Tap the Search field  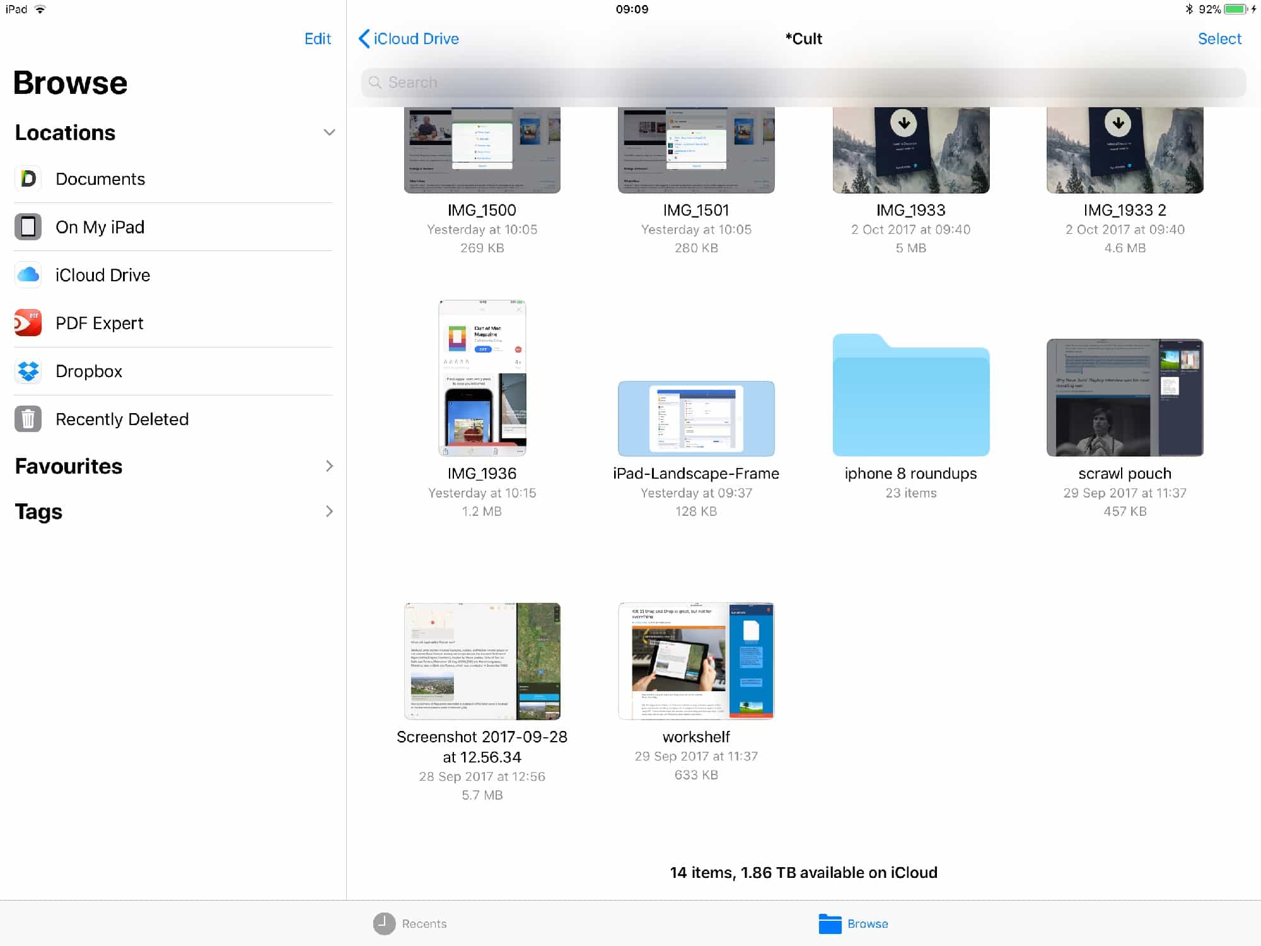pos(803,83)
